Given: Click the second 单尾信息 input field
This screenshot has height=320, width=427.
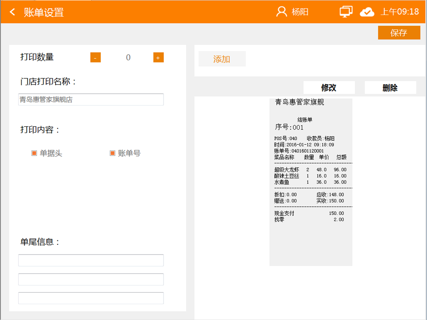Looking at the screenshot, I should tap(91, 279).
